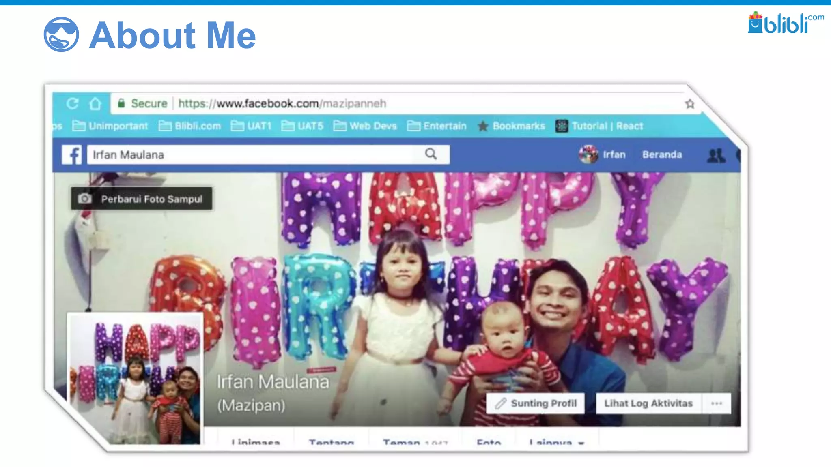Image resolution: width=831 pixels, height=467 pixels.
Task: Open the friend requests icon
Action: pos(716,155)
